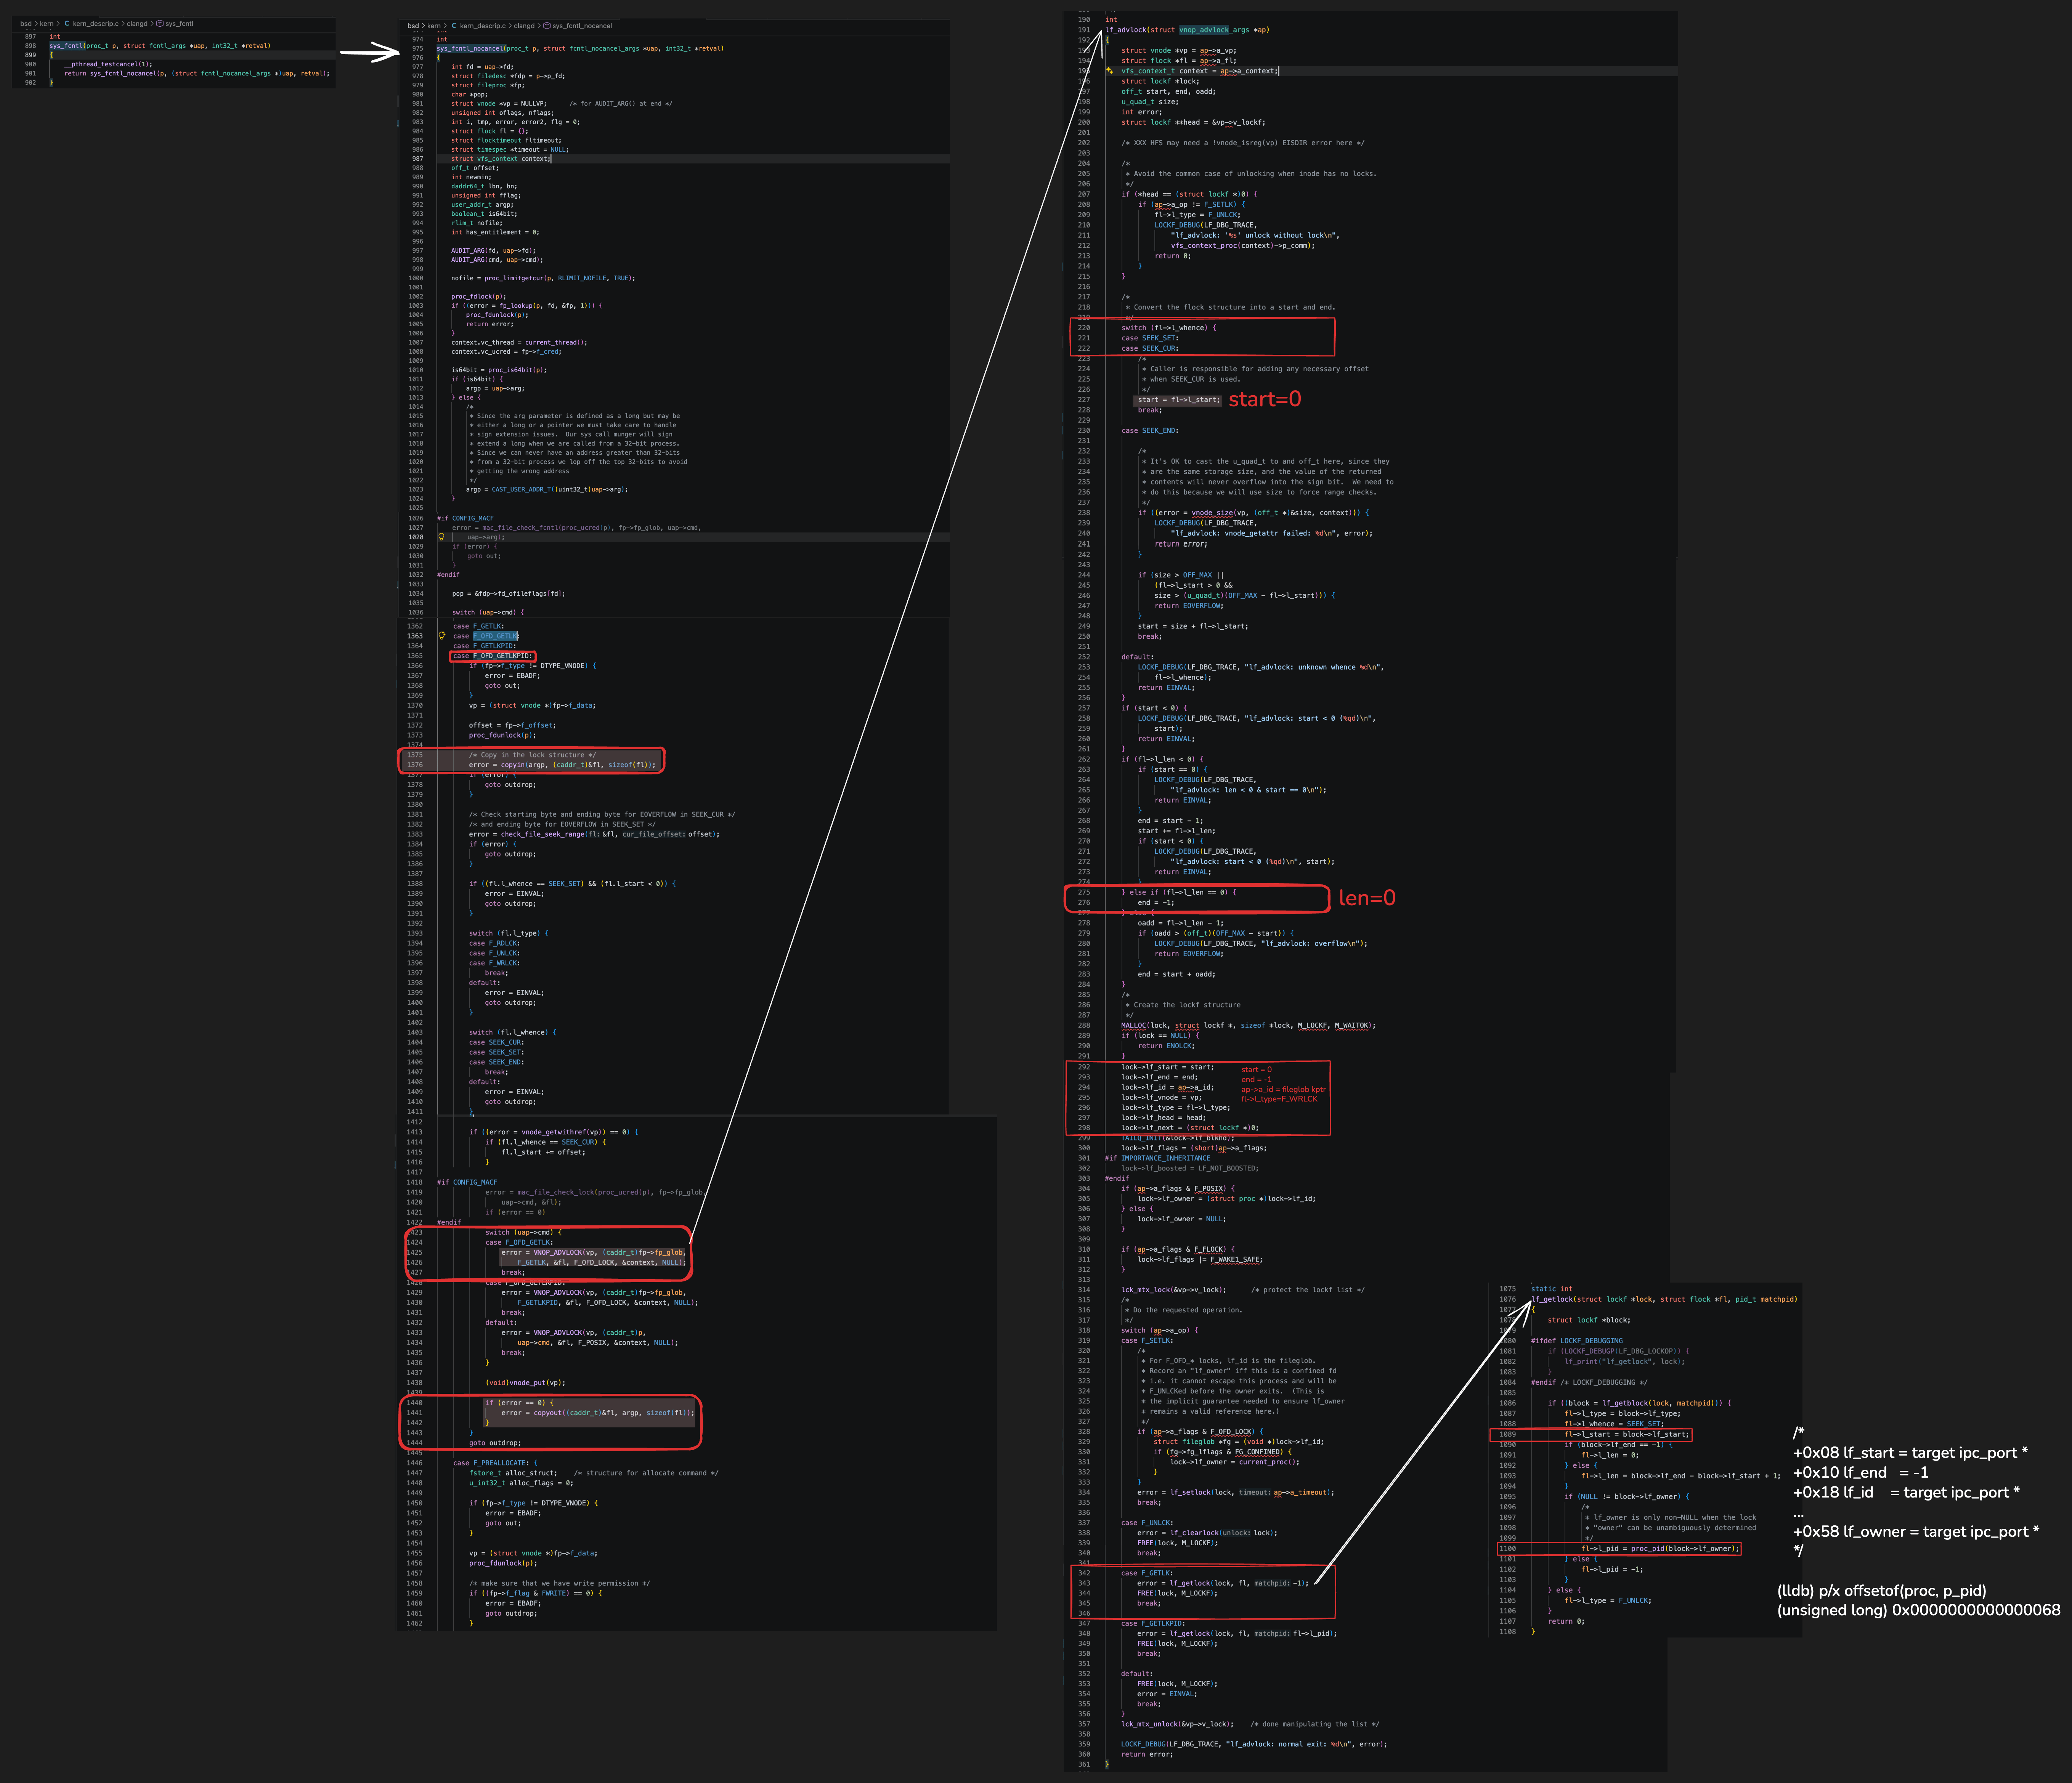Click the lightbulb icon on line 1028
2072x1783 pixels.
pos(441,537)
